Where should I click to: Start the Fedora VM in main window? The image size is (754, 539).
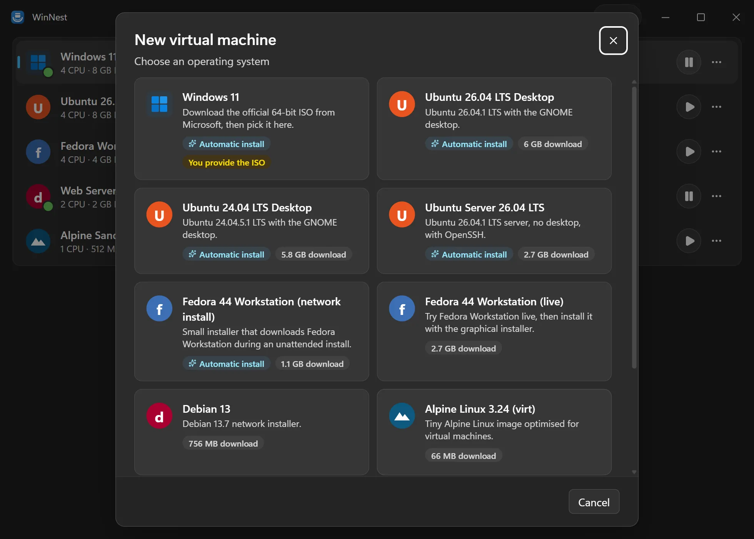click(689, 151)
